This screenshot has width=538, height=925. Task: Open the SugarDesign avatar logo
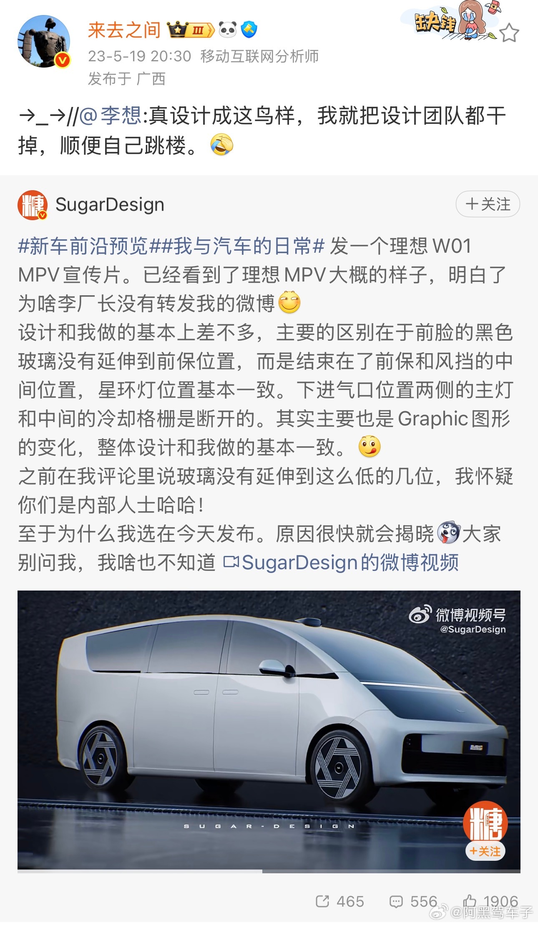pos(32,205)
